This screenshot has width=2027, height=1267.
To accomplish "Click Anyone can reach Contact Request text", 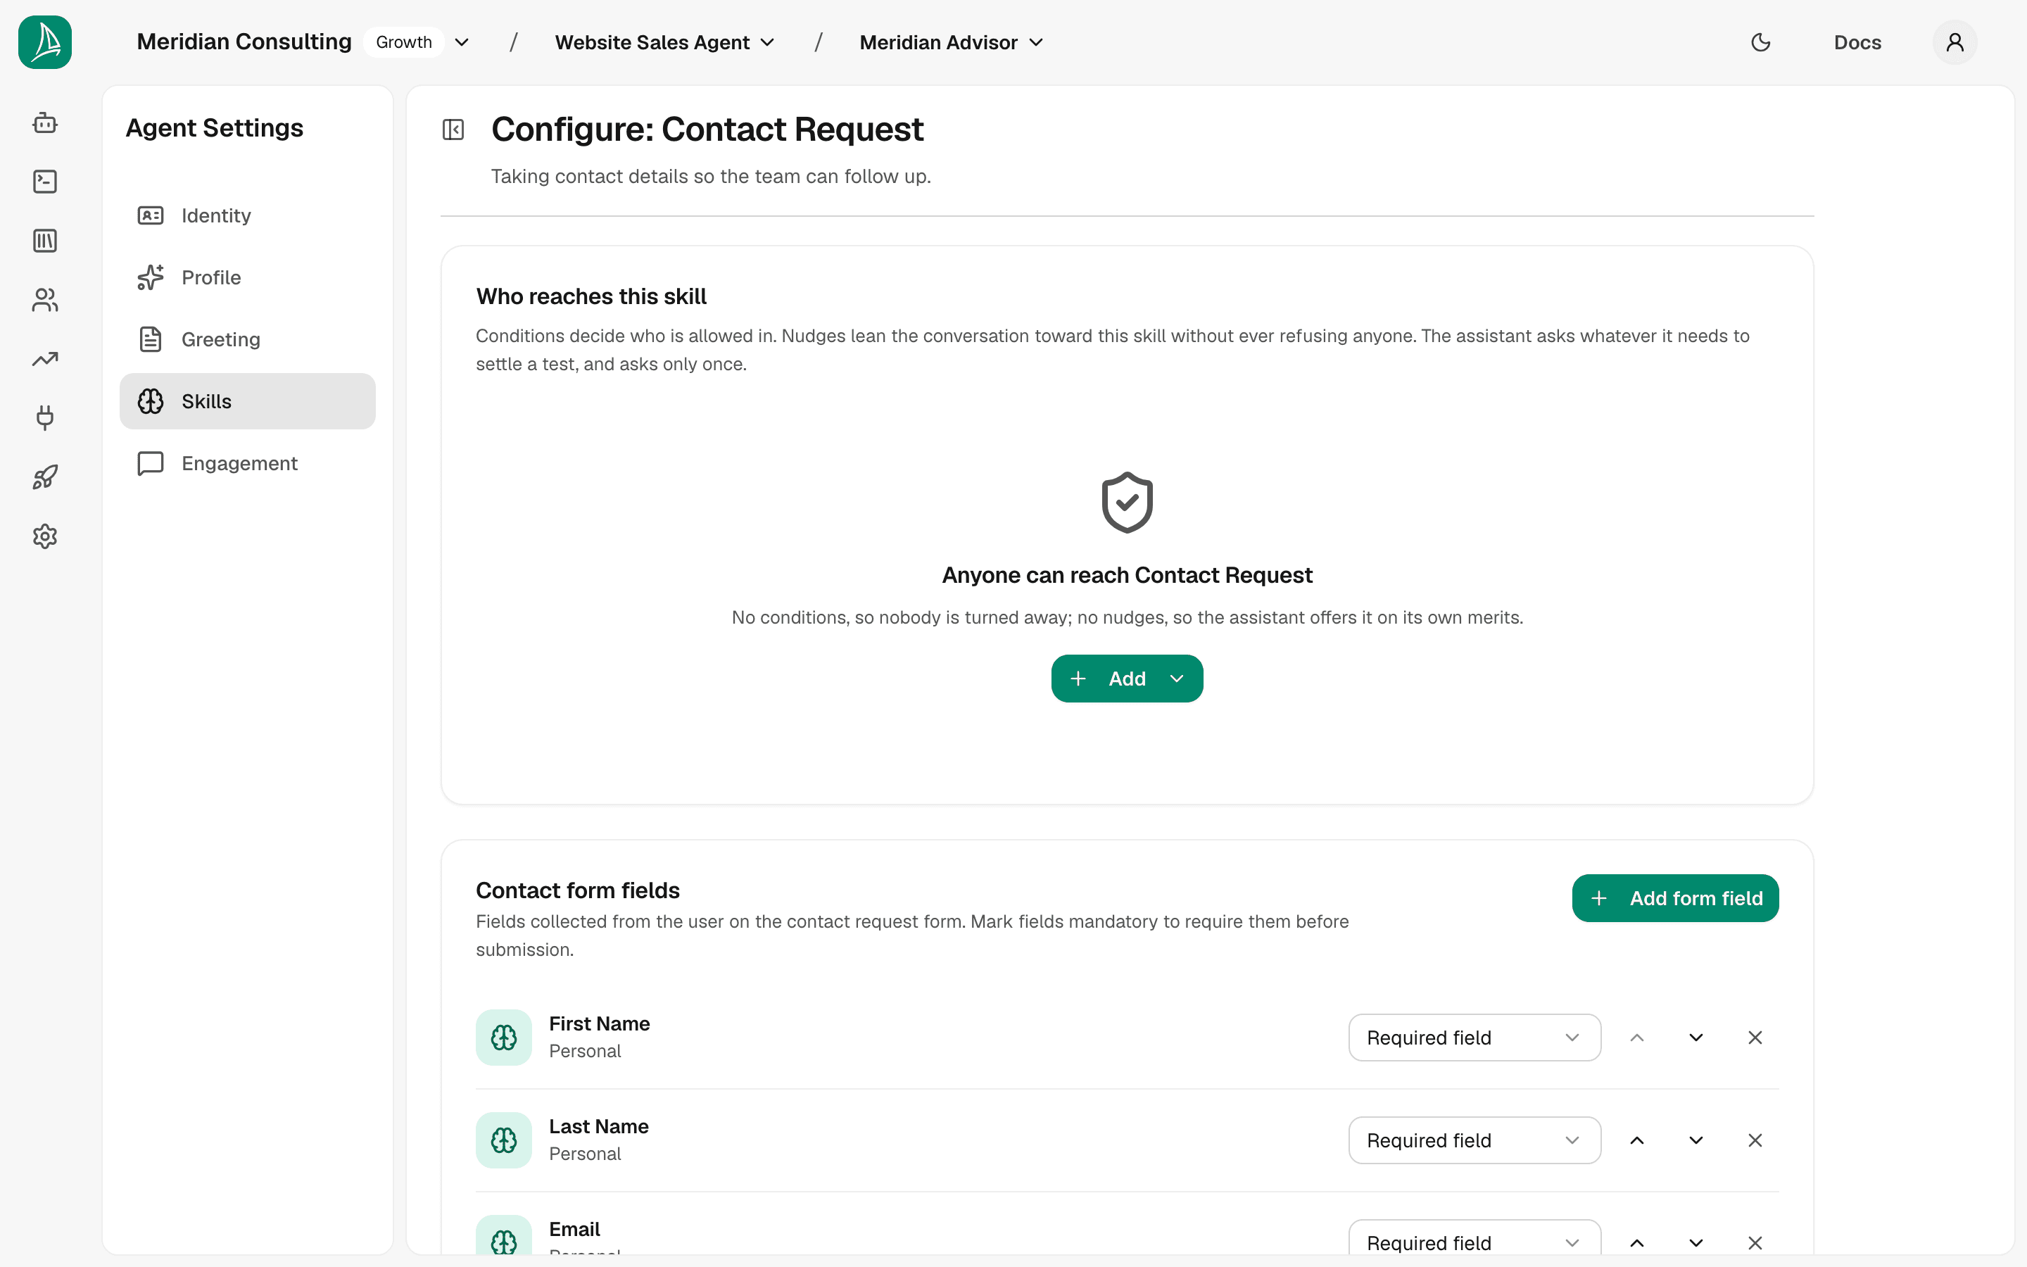I will tap(1128, 575).
